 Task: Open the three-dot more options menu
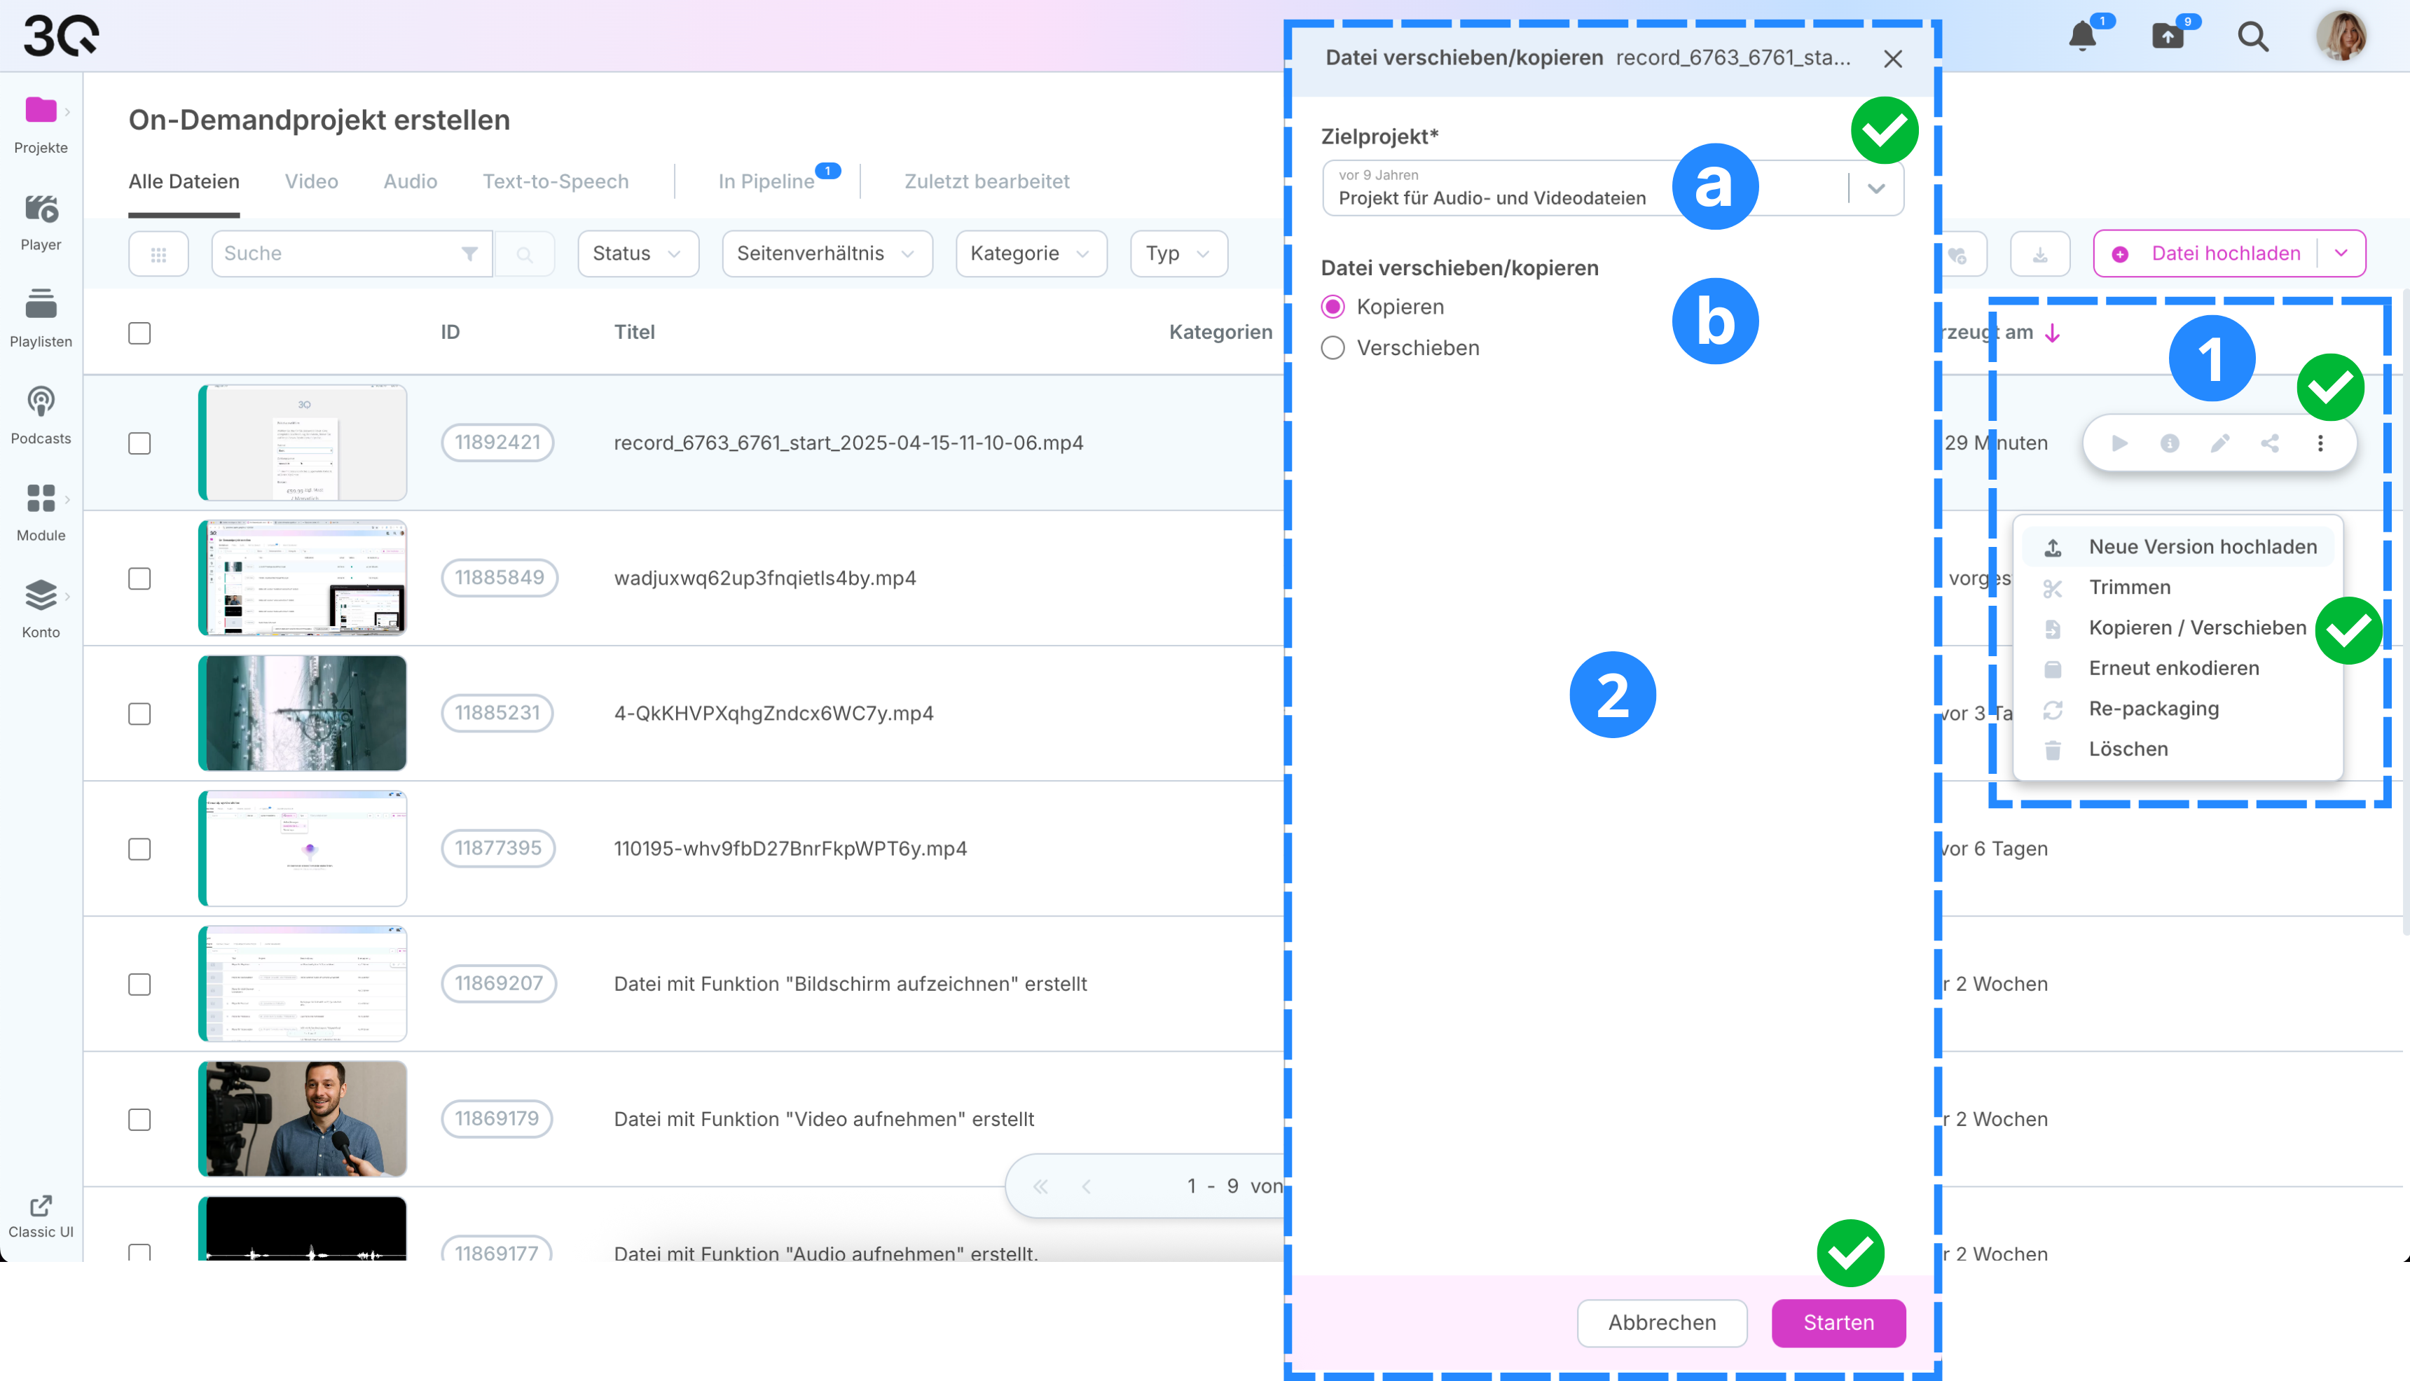[2320, 443]
